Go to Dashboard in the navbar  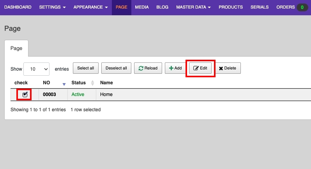coord(18,7)
